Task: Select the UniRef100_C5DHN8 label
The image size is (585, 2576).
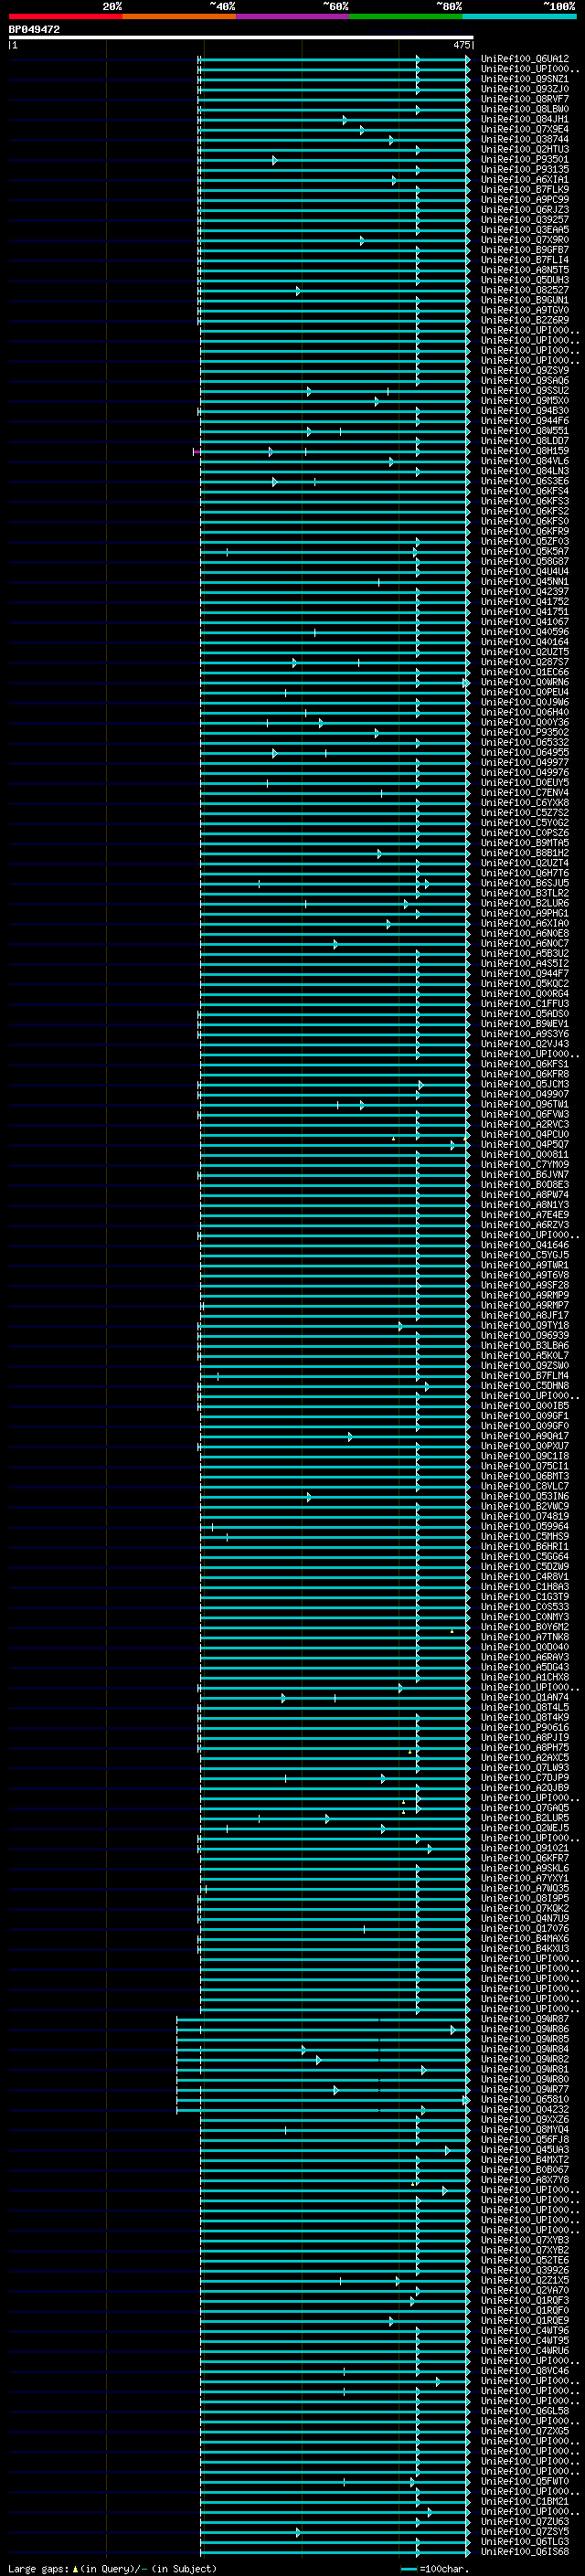Action: [525, 1385]
